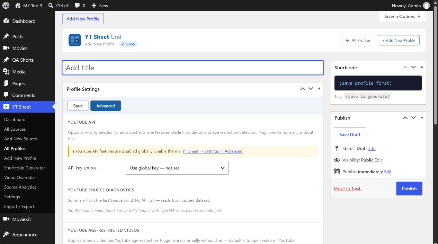Collapse the Publish panel

tap(422, 117)
